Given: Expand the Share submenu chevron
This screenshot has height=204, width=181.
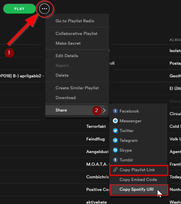Looking at the screenshot, I should pos(104,110).
